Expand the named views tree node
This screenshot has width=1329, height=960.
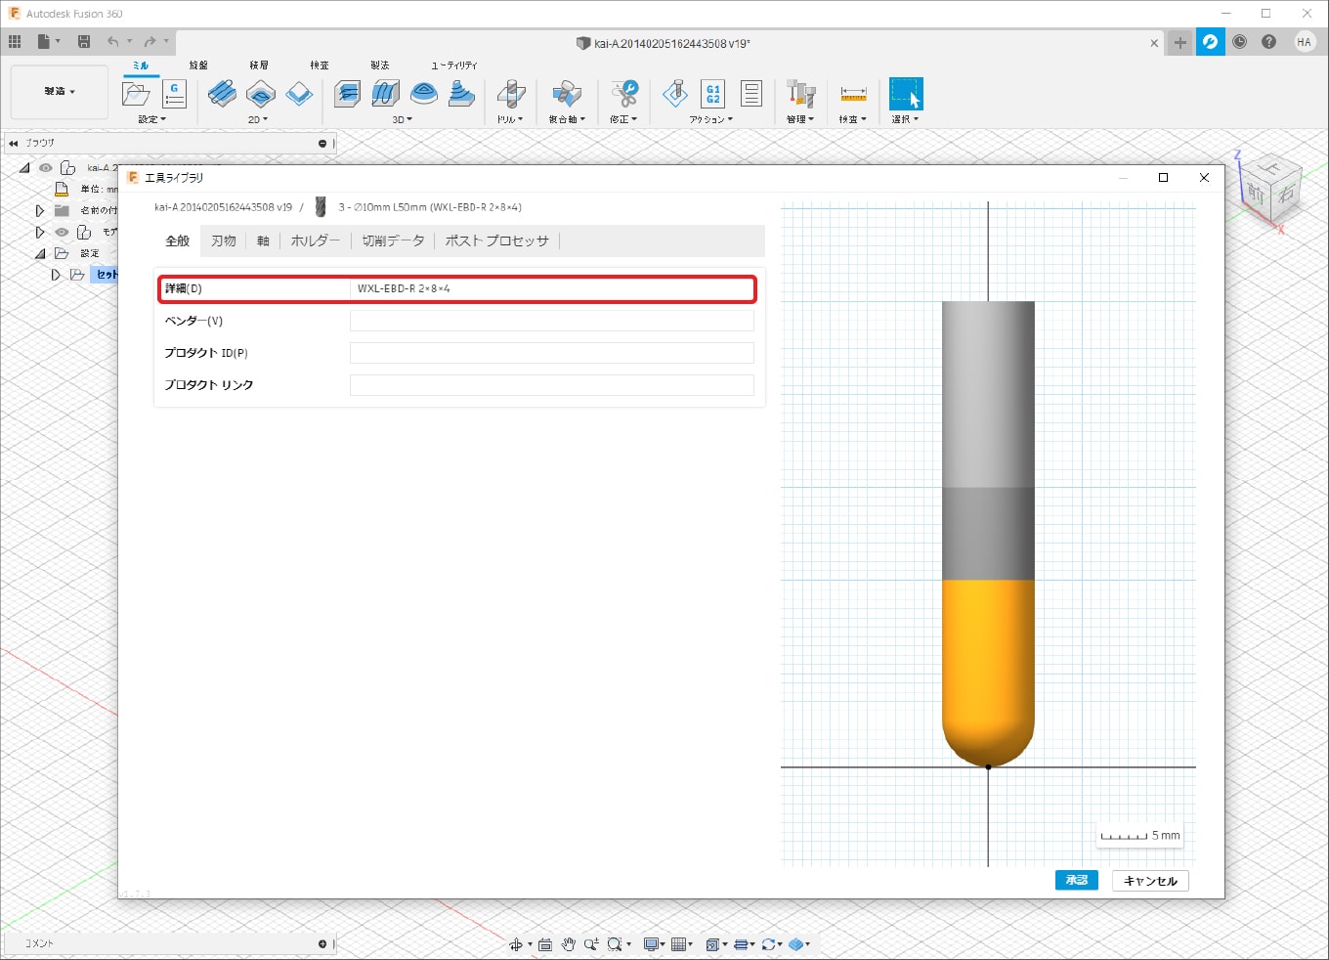tap(40, 211)
